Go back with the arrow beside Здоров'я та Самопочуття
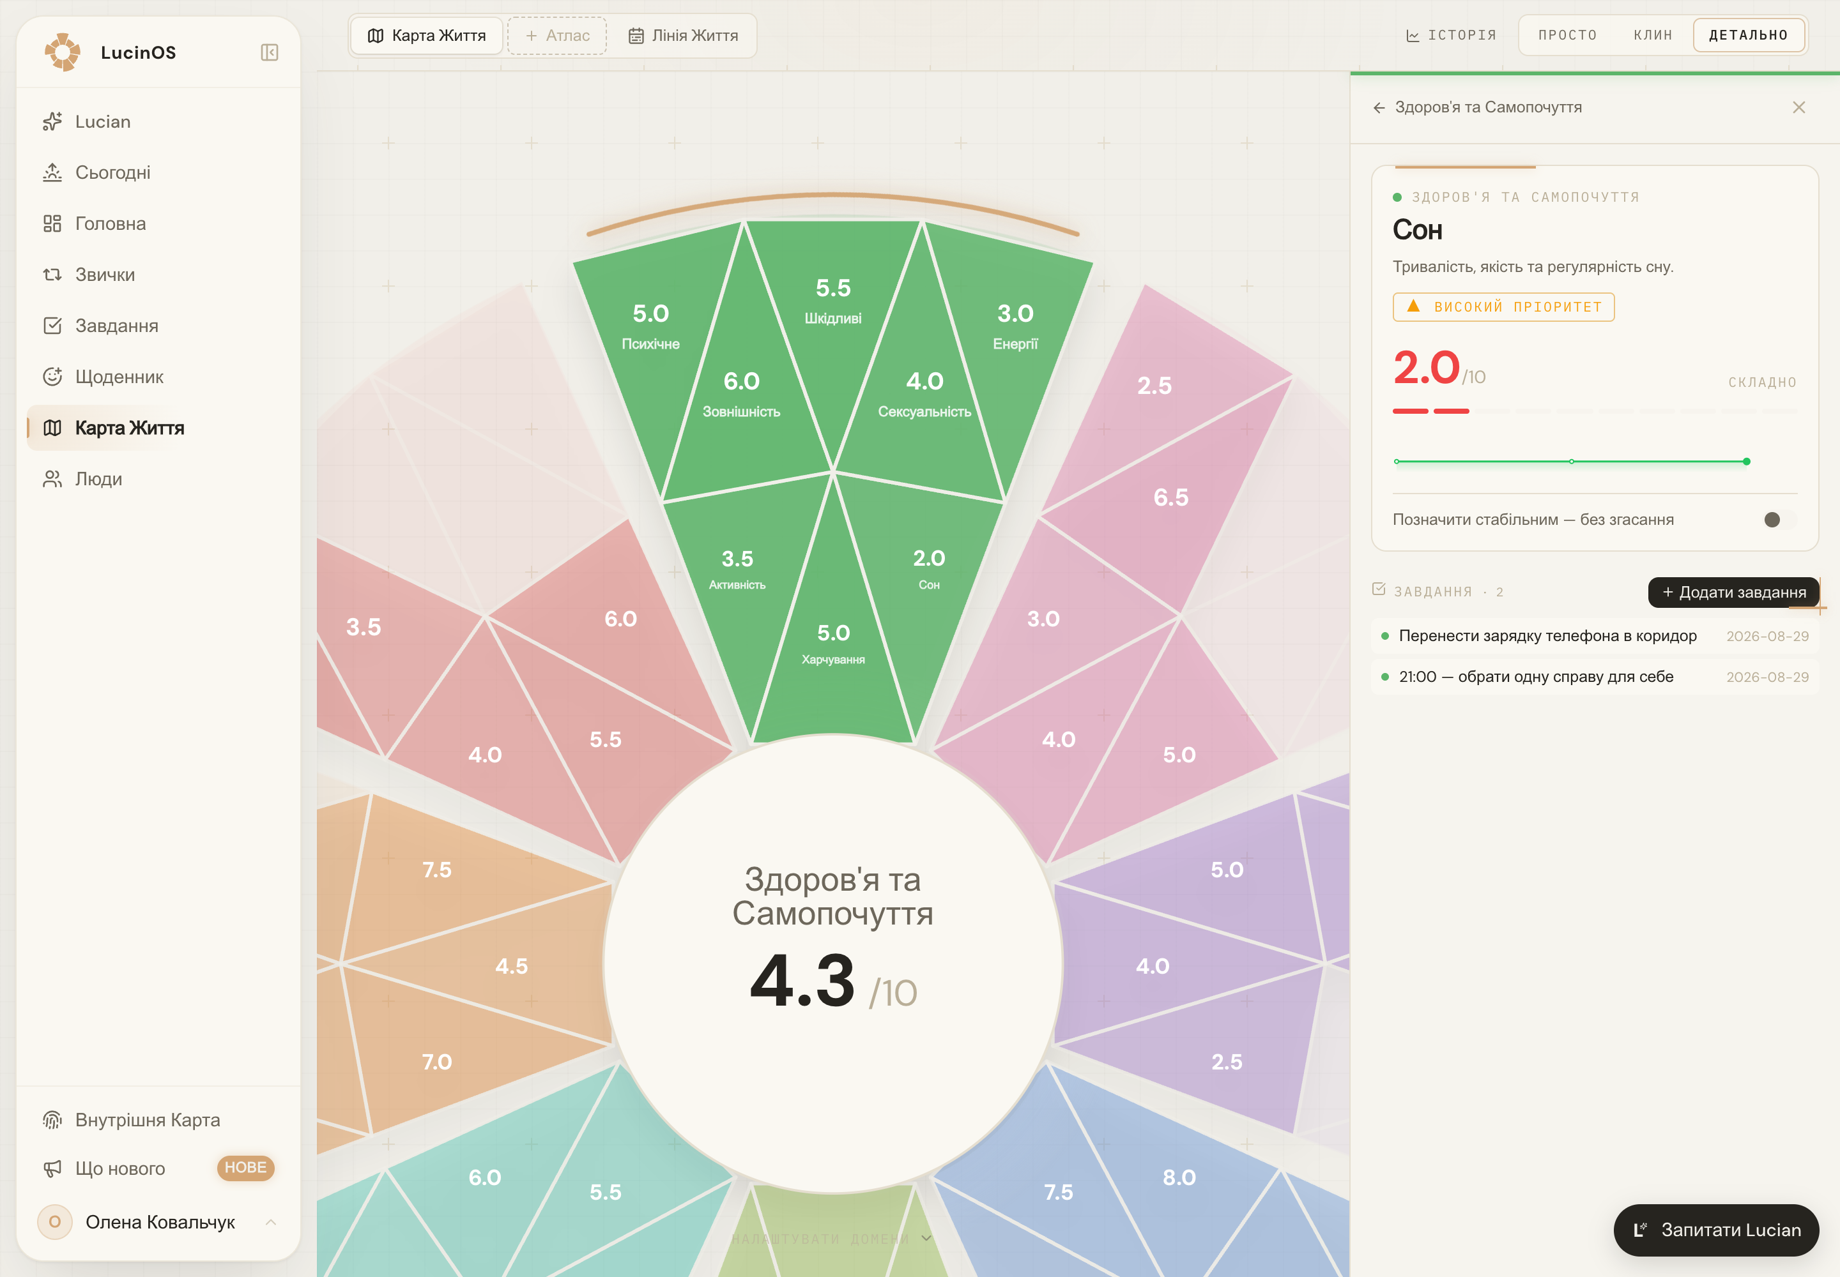Screen dimensions: 1840x1277 point(1379,108)
